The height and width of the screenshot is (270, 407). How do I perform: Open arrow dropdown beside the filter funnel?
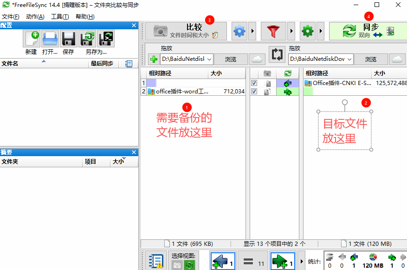pyautogui.click(x=291, y=32)
